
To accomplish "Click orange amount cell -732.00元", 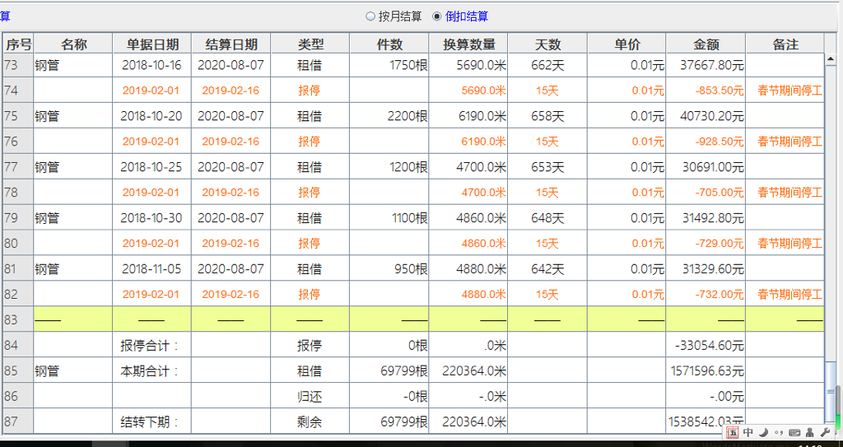I will coord(706,294).
